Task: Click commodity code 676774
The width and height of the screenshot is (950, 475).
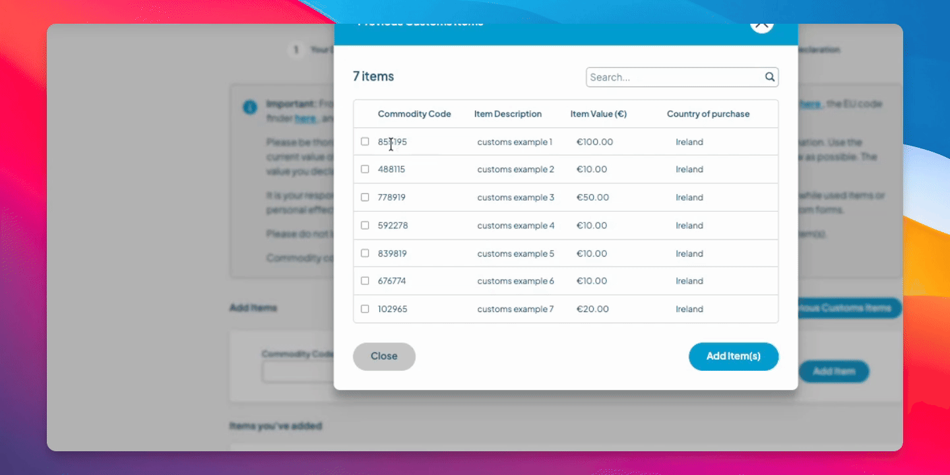Action: [x=392, y=281]
